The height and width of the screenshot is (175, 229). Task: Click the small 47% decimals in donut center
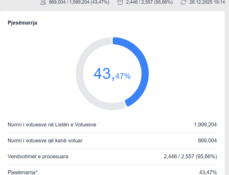point(123,76)
